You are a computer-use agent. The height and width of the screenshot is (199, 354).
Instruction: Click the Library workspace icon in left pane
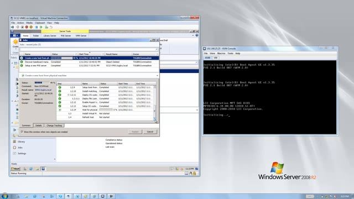[x=15, y=142]
